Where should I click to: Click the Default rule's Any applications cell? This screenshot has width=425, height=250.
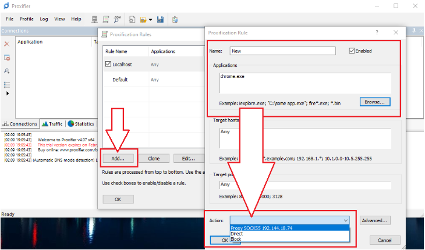point(155,80)
